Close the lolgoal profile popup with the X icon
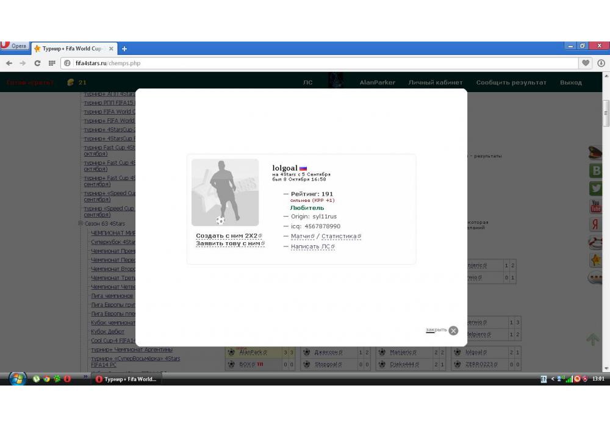 (x=453, y=331)
